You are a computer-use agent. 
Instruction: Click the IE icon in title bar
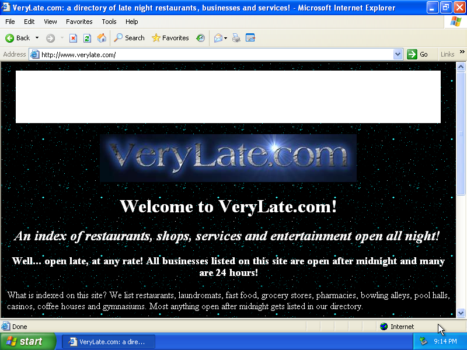6,7
